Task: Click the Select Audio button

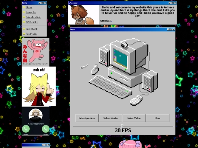Action: [x=110, y=118]
